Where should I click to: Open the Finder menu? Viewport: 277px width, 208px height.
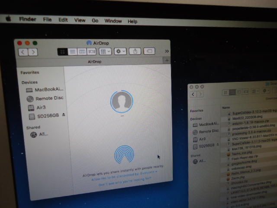coord(28,19)
